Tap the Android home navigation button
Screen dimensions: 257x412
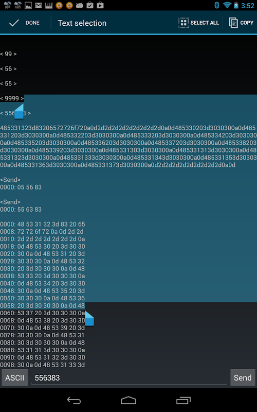128,401
